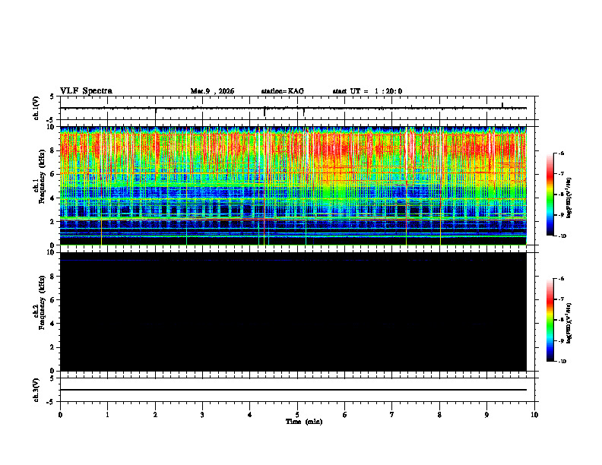This screenshot has height=465, width=602.
Task: Click time axis tick label "2"
Action: [x=155, y=415]
